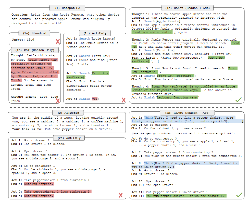Image resolution: width=249 pixels, height=203 pixels.
Task: Select the "(1b) CoT (Reason Only)" title label
Action: 35,50
